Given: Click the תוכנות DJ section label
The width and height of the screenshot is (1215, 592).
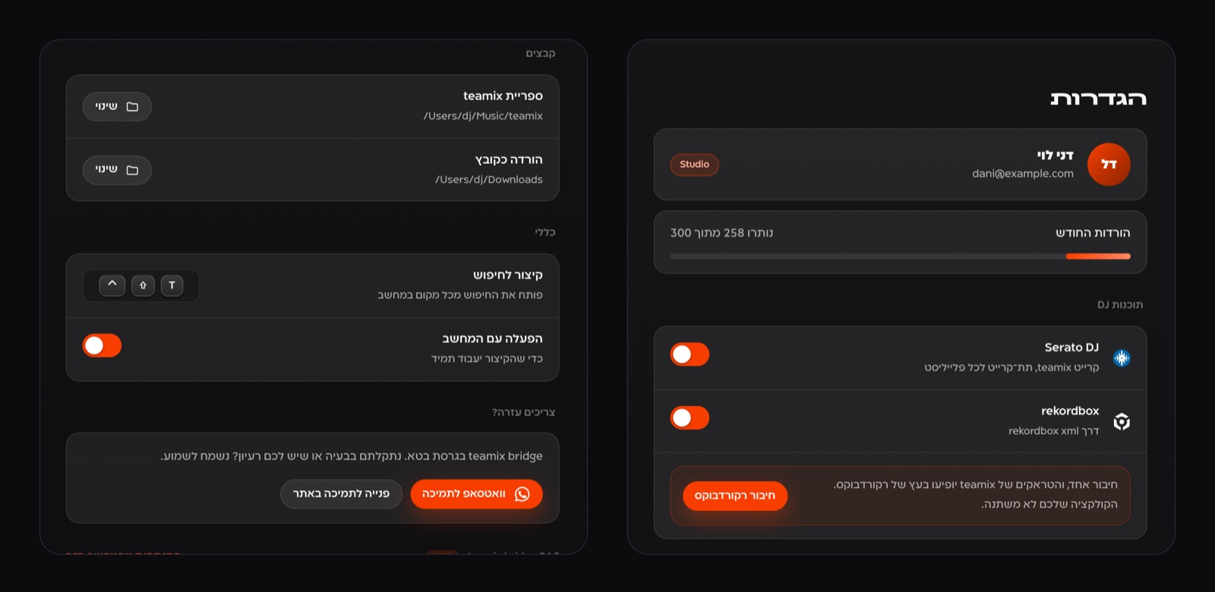Looking at the screenshot, I should point(1120,305).
